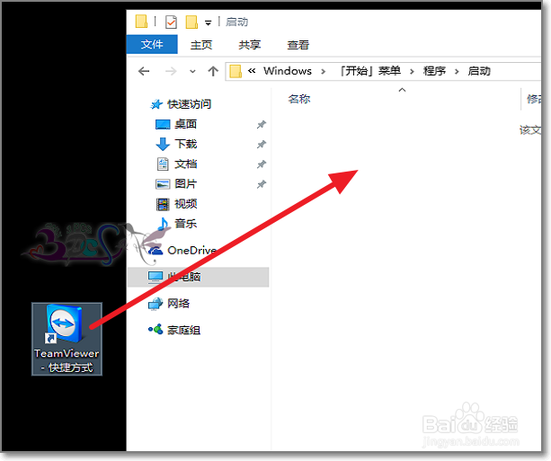
Task: Click 「开始」菜单 in the address path
Action: pyautogui.click(x=370, y=71)
